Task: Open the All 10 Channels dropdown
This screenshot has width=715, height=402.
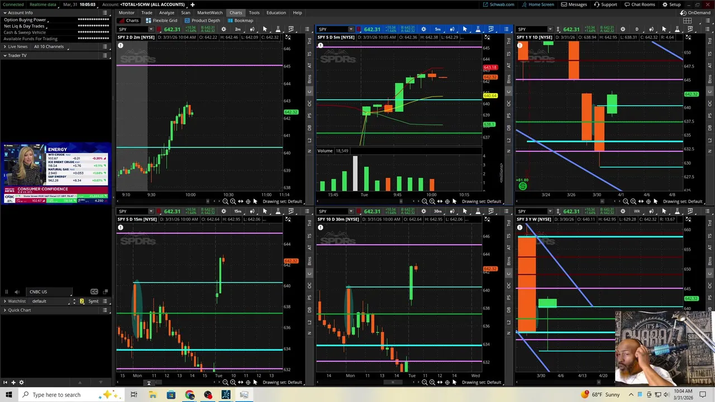Action: click(51, 46)
